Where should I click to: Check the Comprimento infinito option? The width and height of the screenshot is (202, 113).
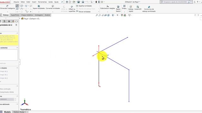[7, 92]
